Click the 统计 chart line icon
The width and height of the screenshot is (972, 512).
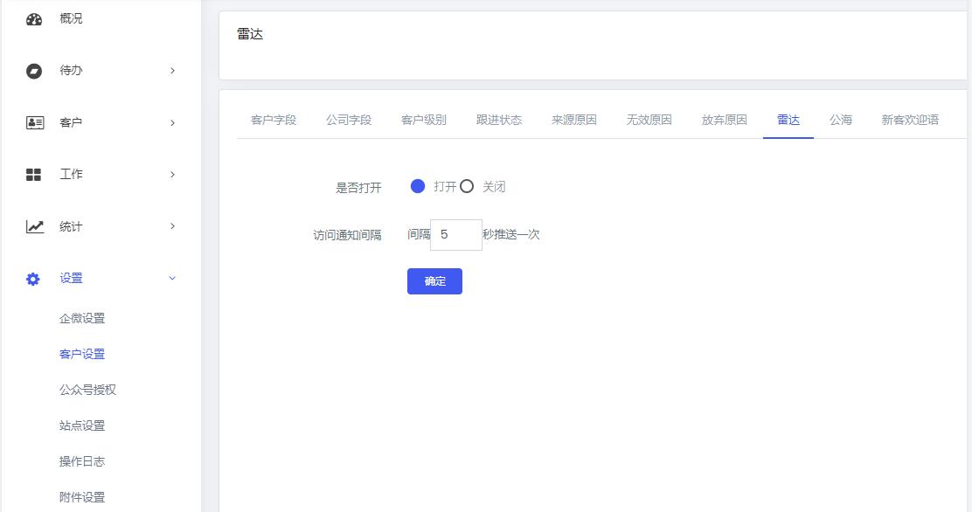pyautogui.click(x=35, y=227)
